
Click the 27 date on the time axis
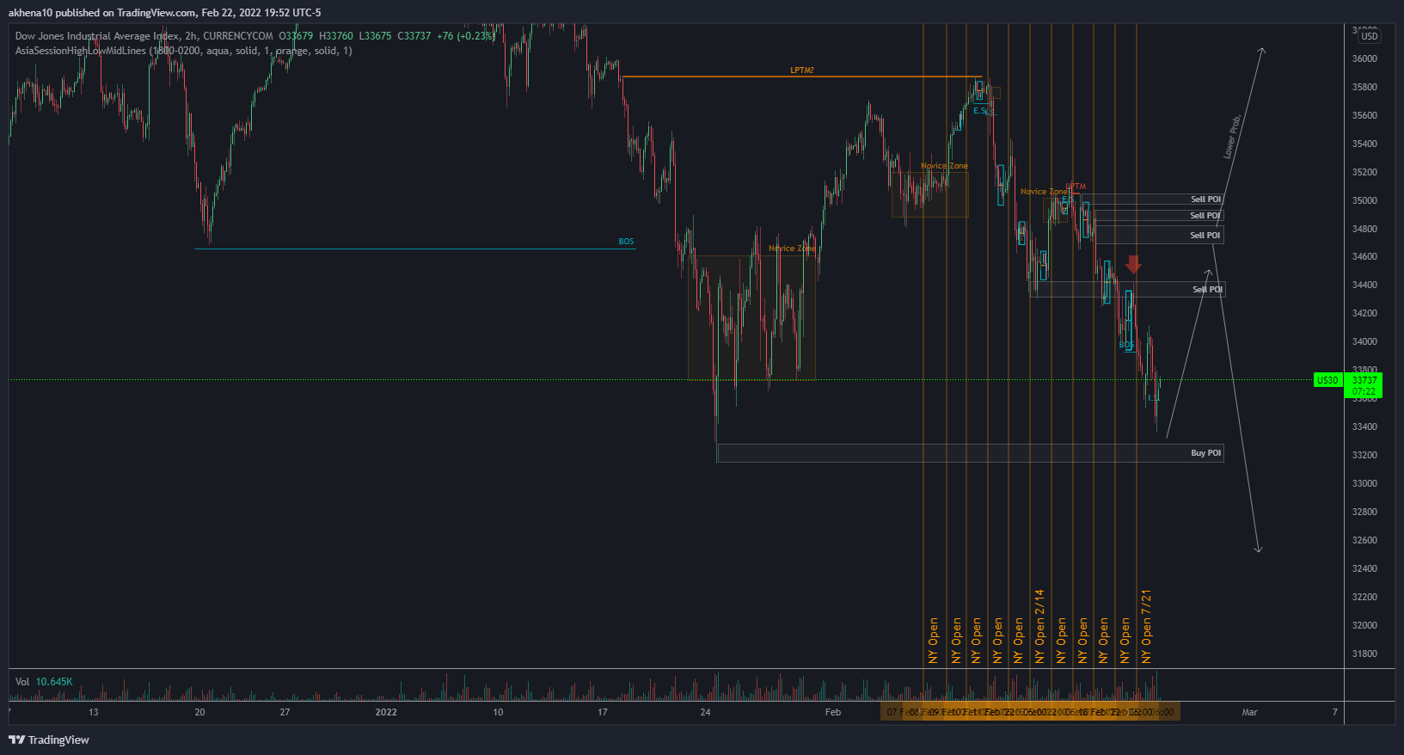click(285, 712)
